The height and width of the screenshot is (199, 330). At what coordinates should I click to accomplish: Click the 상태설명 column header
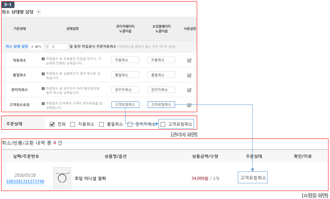[x=72, y=29]
